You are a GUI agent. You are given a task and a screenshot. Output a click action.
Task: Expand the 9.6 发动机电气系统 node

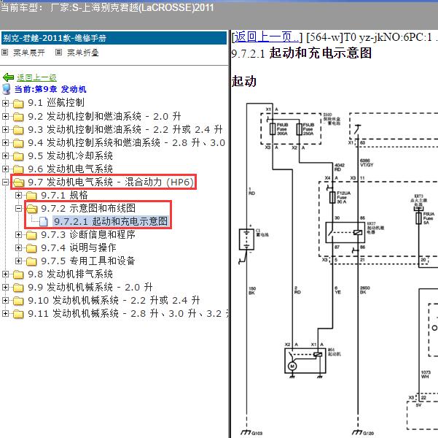point(5,169)
